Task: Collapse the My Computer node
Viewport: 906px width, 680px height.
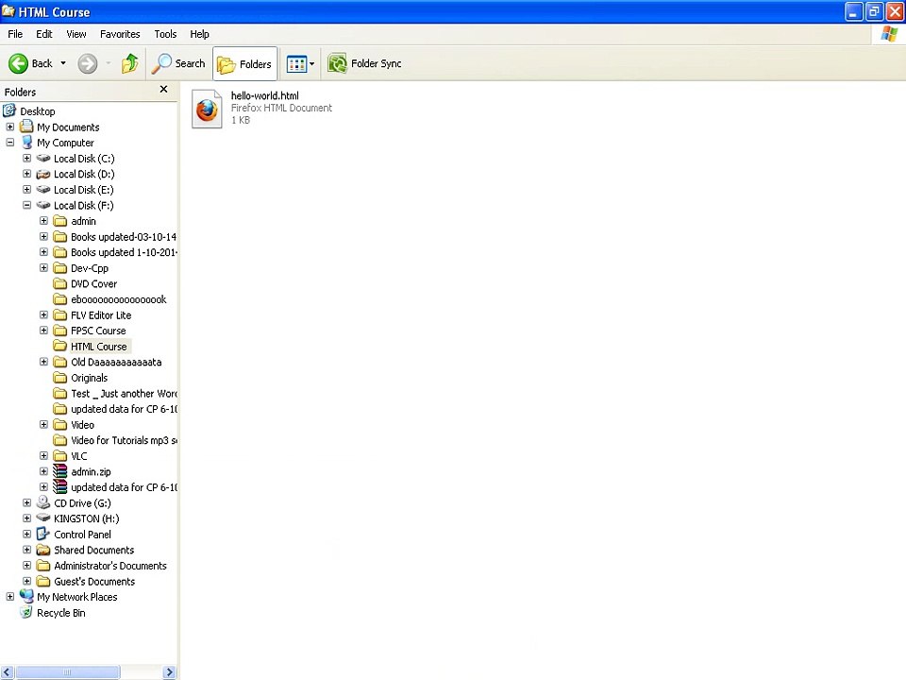Action: 9,143
